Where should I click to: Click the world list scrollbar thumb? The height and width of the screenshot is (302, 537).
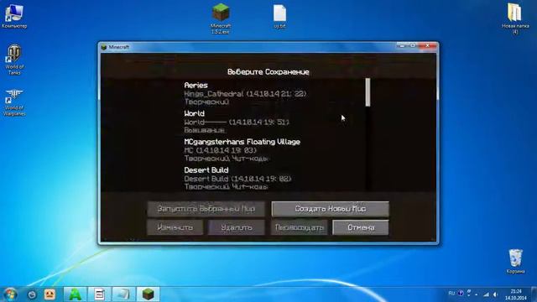pos(368,92)
